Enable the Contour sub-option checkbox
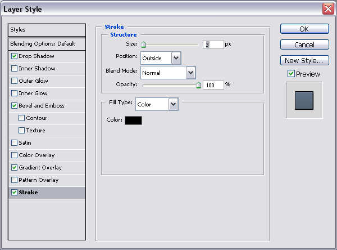Screen dimensions: 337x250 (22, 118)
